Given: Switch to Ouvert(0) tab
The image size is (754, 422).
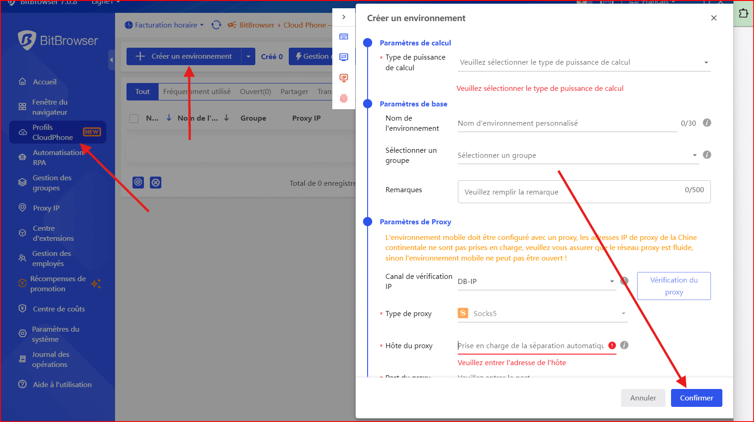Looking at the screenshot, I should click(256, 92).
